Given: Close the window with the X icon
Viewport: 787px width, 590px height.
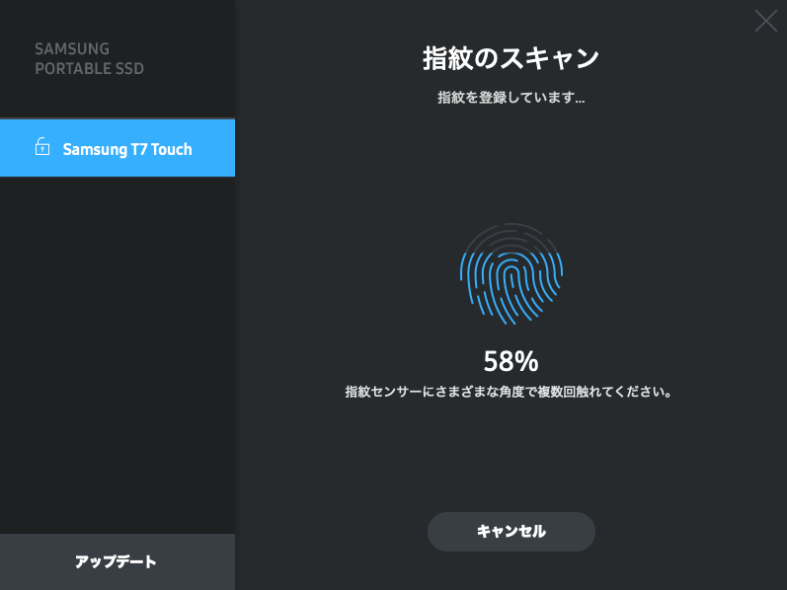Looking at the screenshot, I should pyautogui.click(x=766, y=21).
